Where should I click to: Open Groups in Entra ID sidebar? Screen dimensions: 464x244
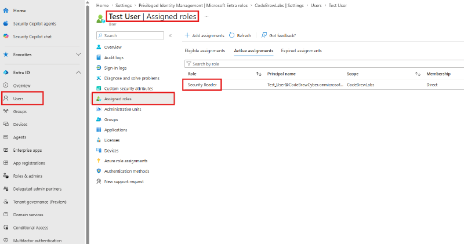pyautogui.click(x=20, y=111)
